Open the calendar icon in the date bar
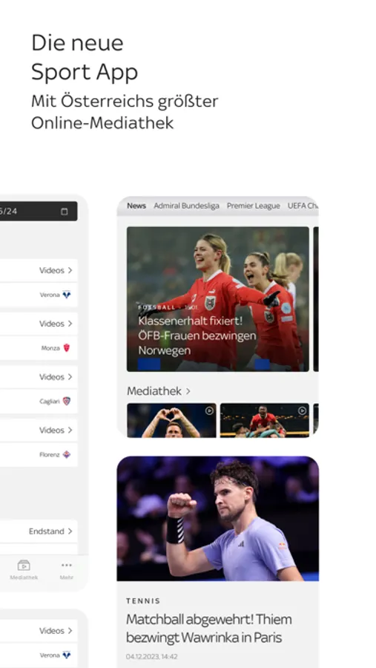Viewport: 376px width, 668px height. 65,212
